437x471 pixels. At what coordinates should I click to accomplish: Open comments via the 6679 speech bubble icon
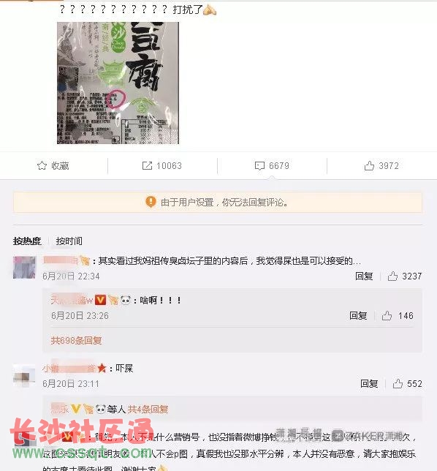(x=259, y=165)
